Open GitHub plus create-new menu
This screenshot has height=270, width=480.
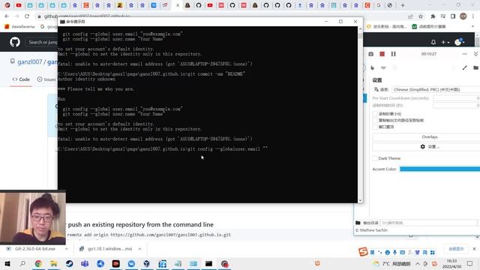(445, 42)
